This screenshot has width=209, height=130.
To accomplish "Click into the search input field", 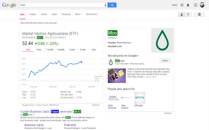I will click(x=61, y=5).
